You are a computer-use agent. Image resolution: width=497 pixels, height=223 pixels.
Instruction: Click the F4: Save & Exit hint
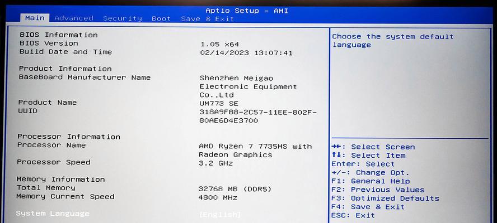click(x=368, y=207)
